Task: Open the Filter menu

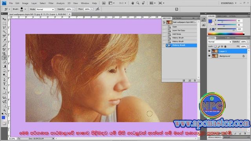Action: tap(51, 3)
